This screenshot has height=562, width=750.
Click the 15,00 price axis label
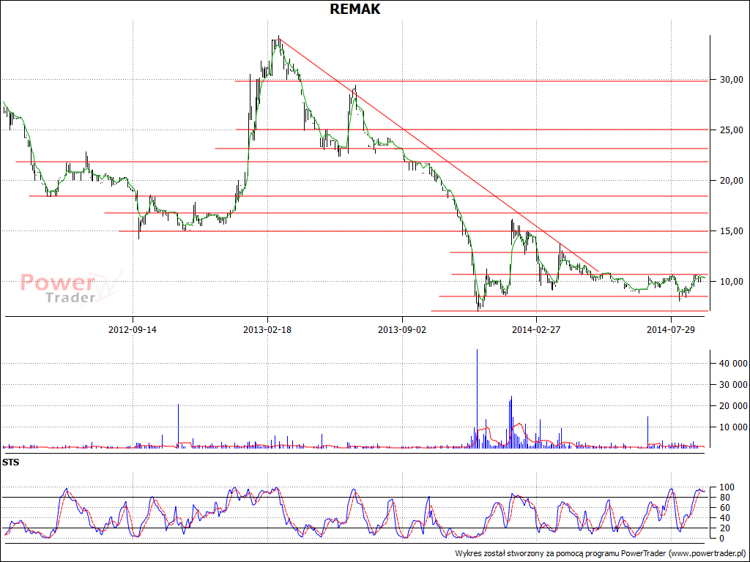click(732, 231)
